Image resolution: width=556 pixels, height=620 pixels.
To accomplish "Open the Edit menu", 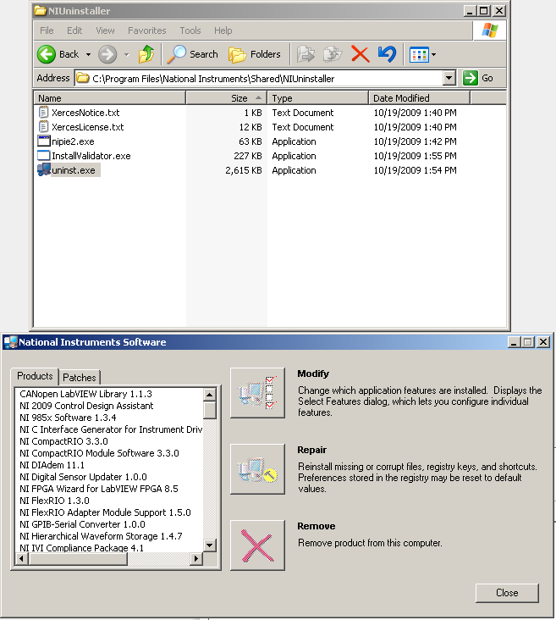I will click(74, 30).
